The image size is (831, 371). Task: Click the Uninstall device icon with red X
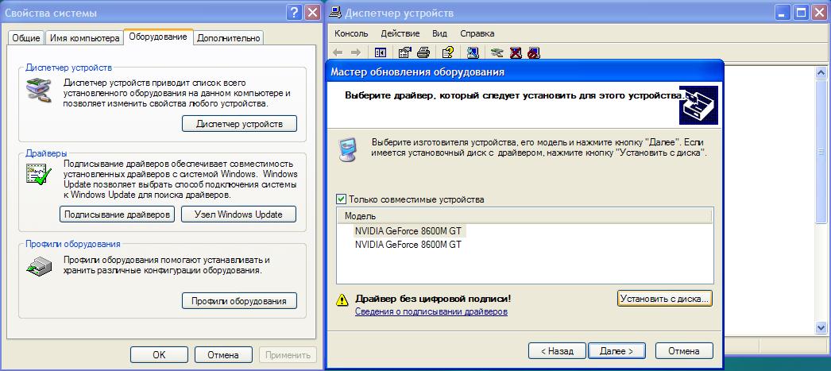tap(516, 52)
